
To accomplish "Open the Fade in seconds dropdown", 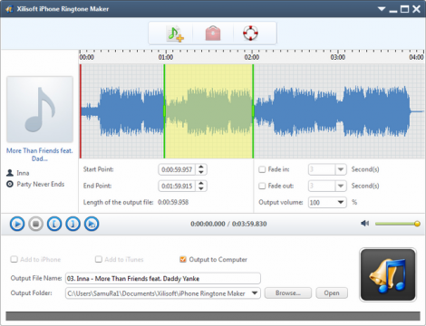I will [341, 169].
